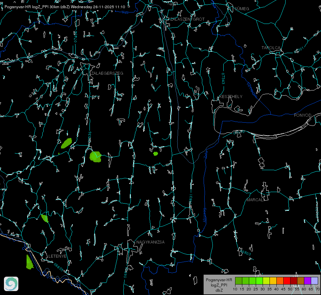Select the purple 60-65 dBZ legend swatch
Image resolution: width=321 pixels, height=295 pixels.
308,281
